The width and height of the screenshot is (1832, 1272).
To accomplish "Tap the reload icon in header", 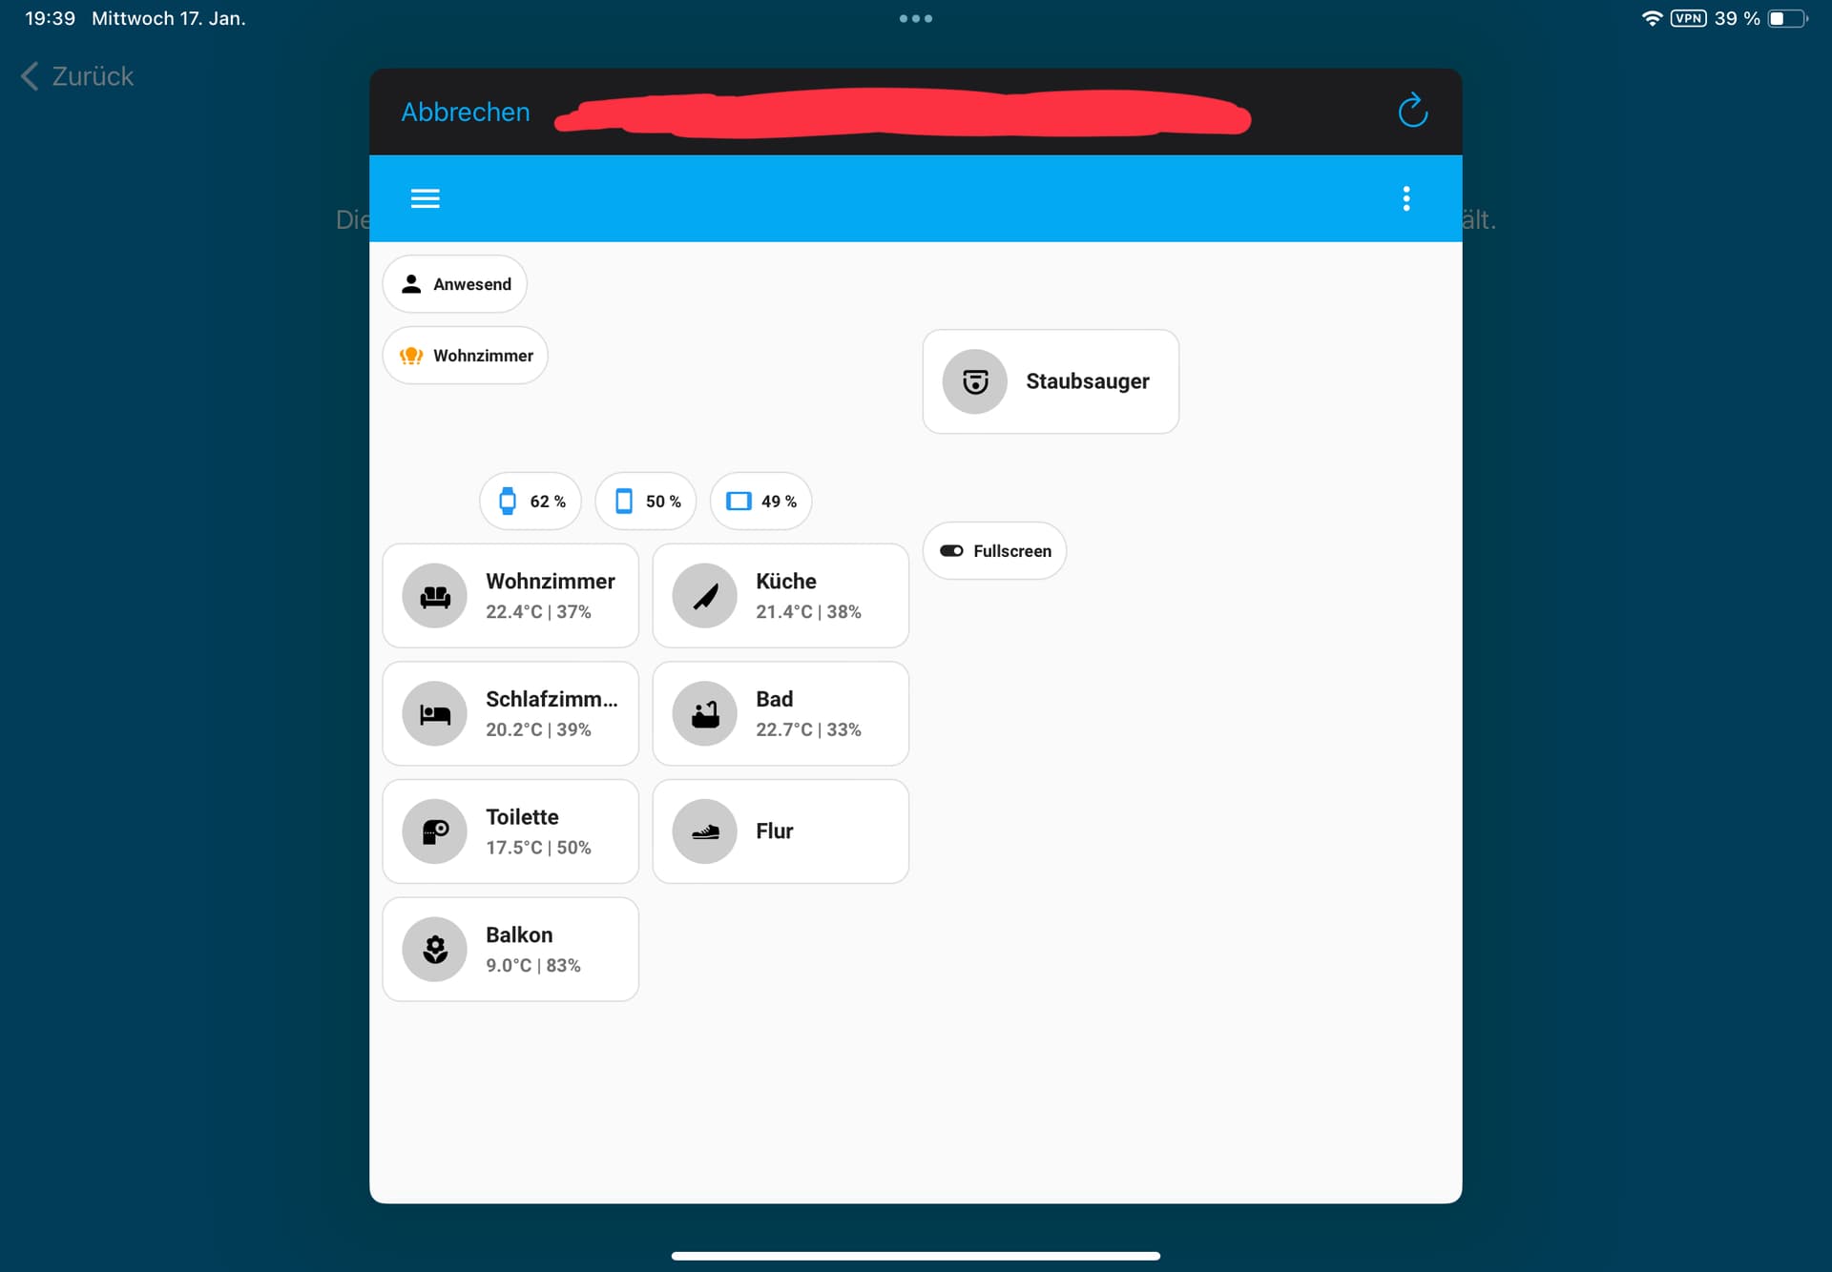I will (x=1412, y=111).
